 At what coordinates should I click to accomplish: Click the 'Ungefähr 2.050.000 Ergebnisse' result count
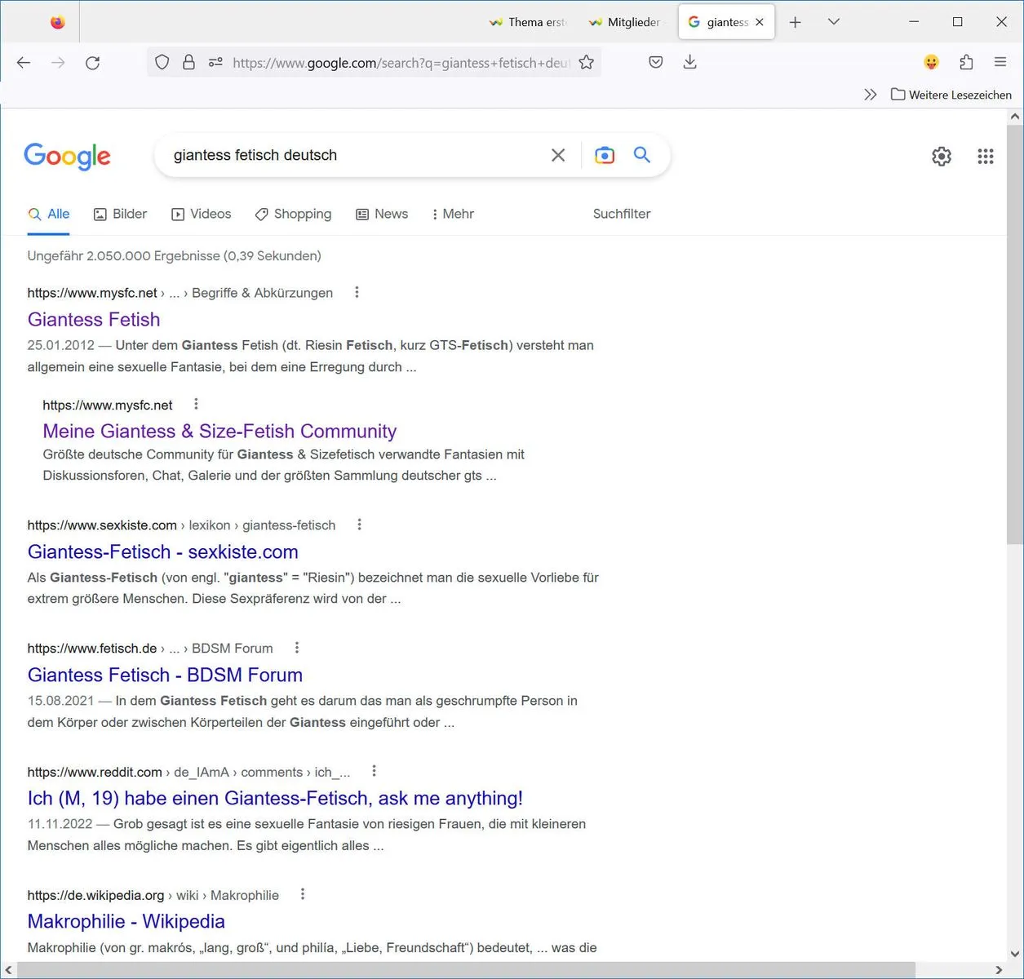click(175, 256)
